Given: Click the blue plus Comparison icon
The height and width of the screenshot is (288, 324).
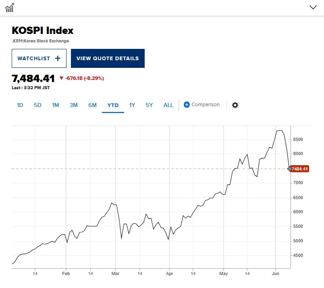Looking at the screenshot, I should pyautogui.click(x=187, y=105).
